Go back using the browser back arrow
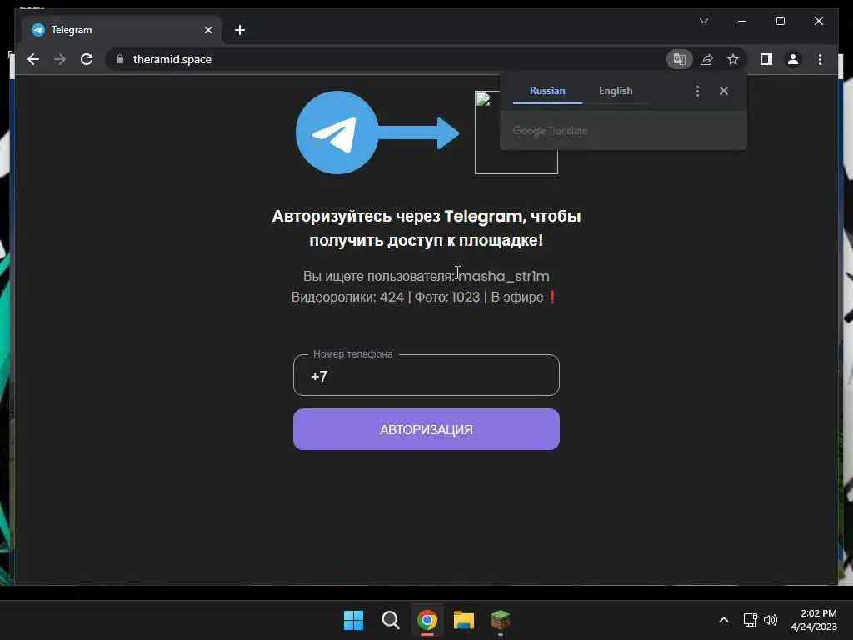 tap(33, 59)
